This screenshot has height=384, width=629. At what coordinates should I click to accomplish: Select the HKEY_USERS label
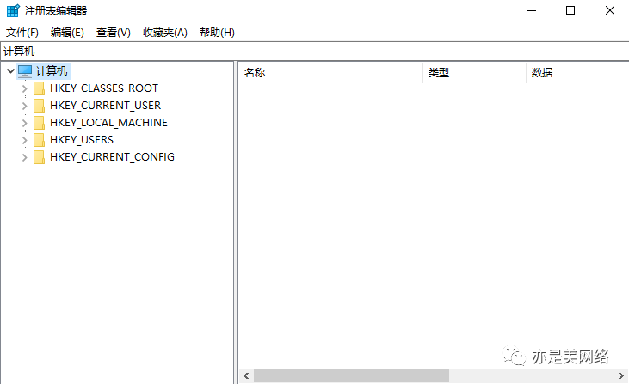[82, 140]
